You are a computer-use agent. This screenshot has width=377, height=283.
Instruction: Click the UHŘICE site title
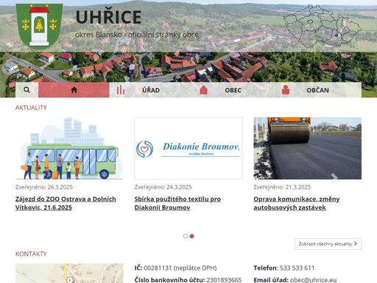tap(108, 17)
